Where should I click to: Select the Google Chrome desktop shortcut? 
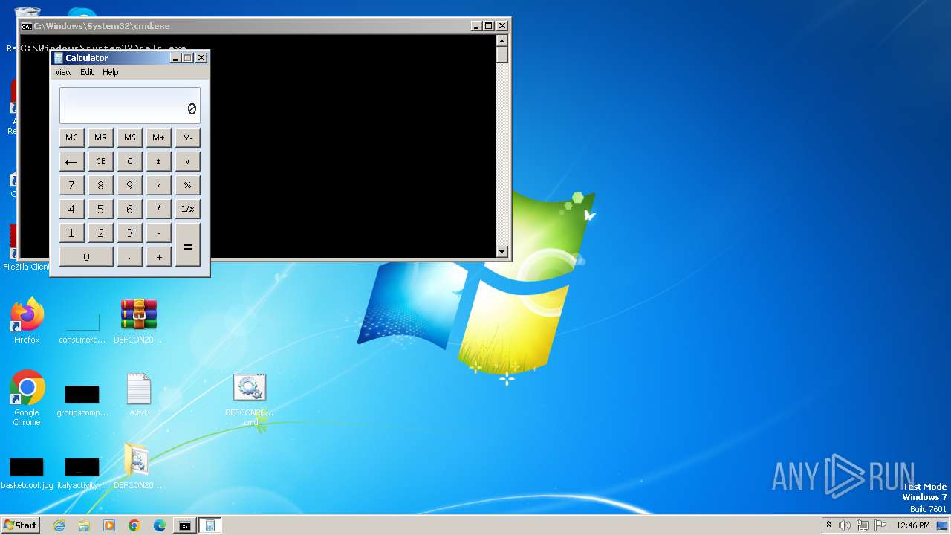(x=27, y=398)
